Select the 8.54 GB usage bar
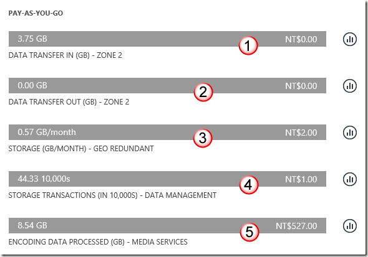 [167, 226]
